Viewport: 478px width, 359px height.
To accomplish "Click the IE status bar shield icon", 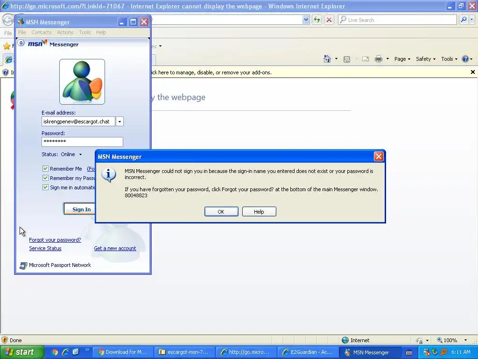I will pos(5,340).
